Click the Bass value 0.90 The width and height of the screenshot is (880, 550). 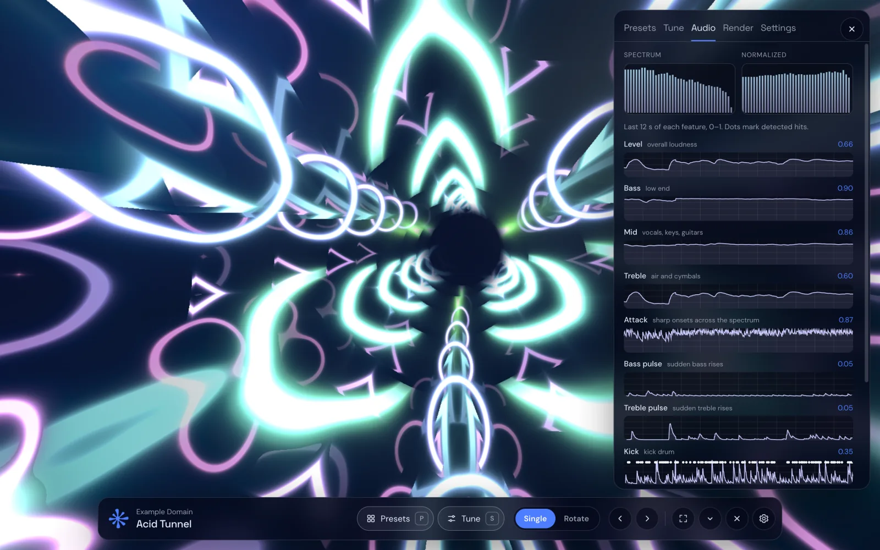click(x=845, y=188)
